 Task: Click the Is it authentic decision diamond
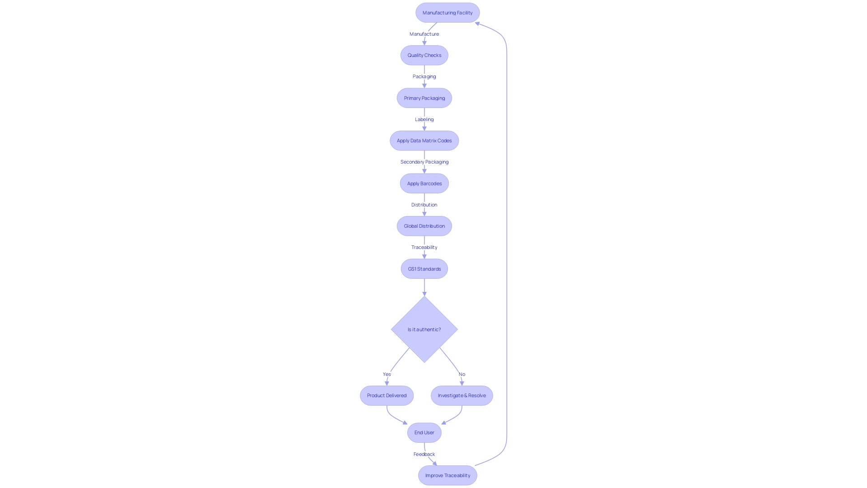[424, 329]
